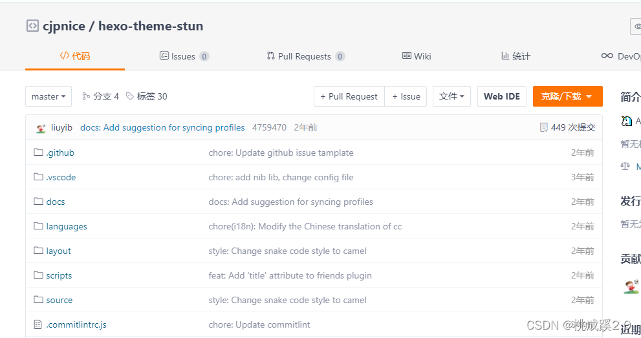The width and height of the screenshot is (641, 338).
Task: Click the license scale icon in sidebar
Action: click(625, 166)
